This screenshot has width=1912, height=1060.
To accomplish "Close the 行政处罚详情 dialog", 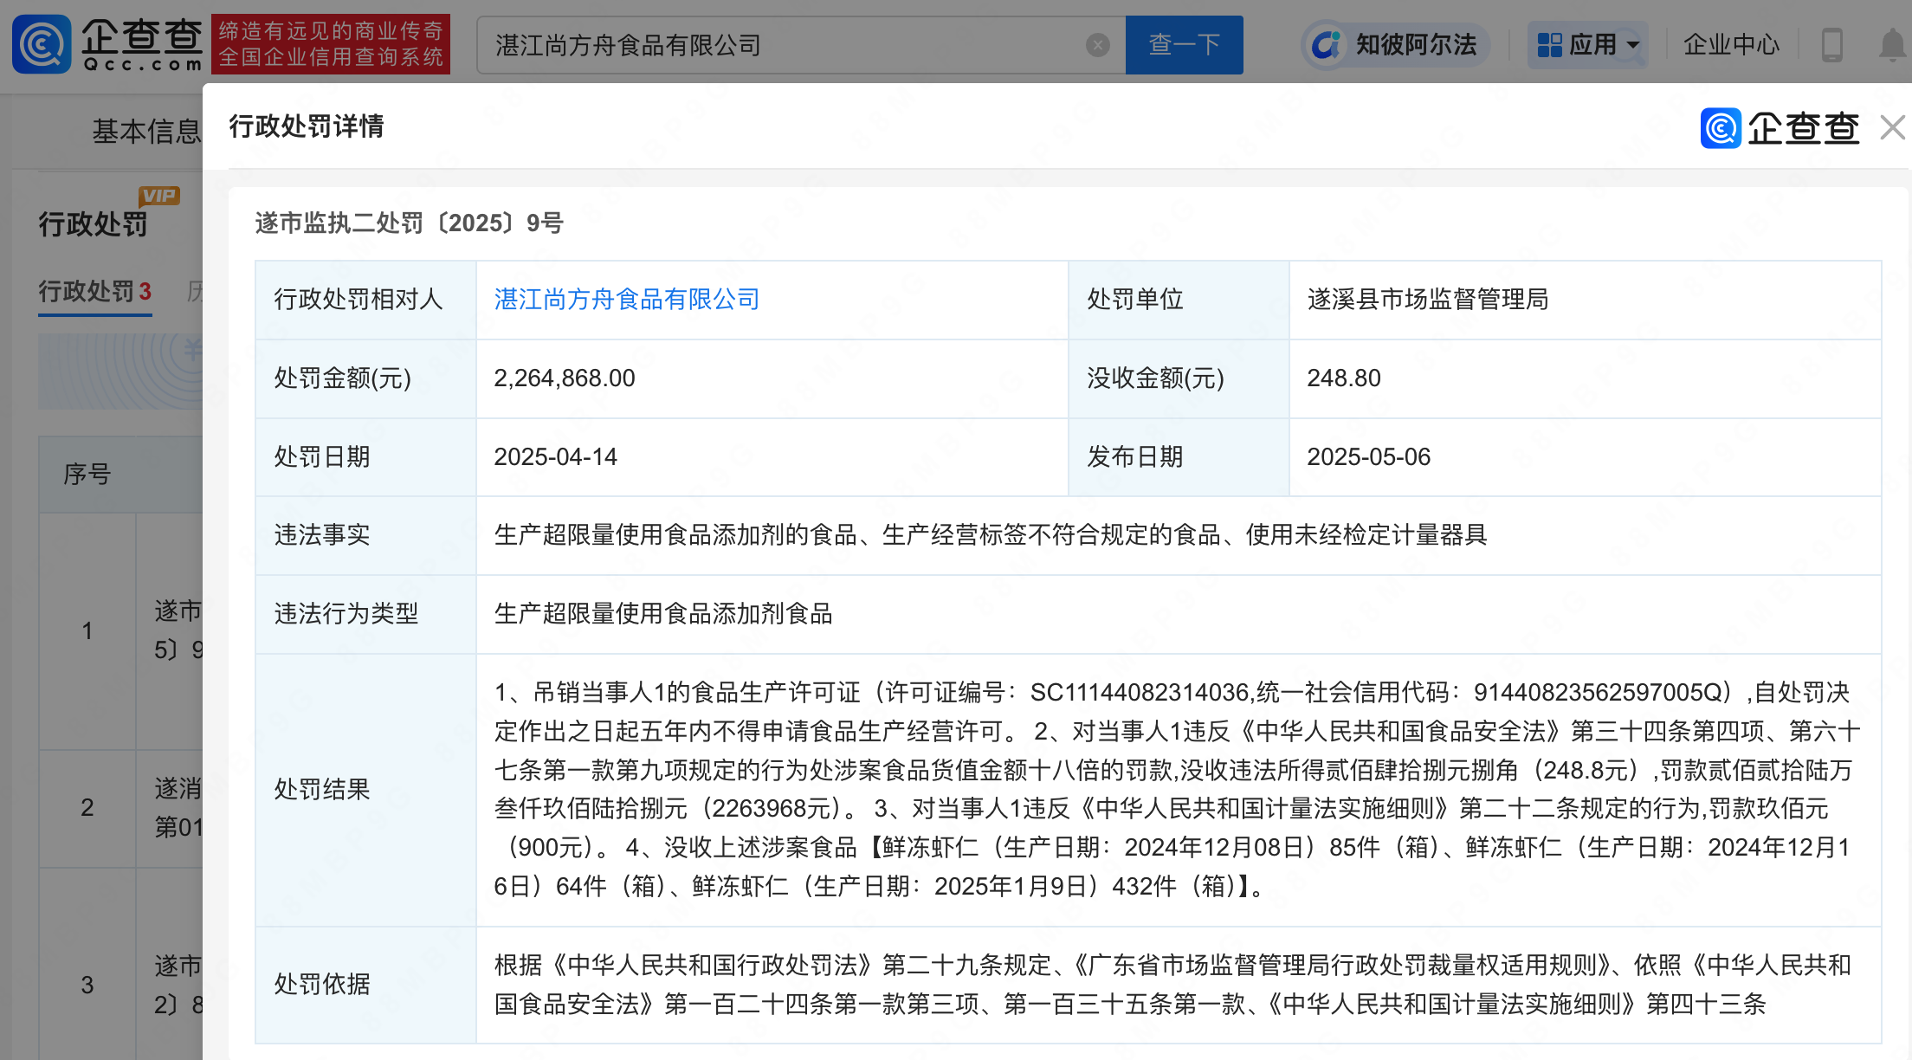I will 1893,128.
